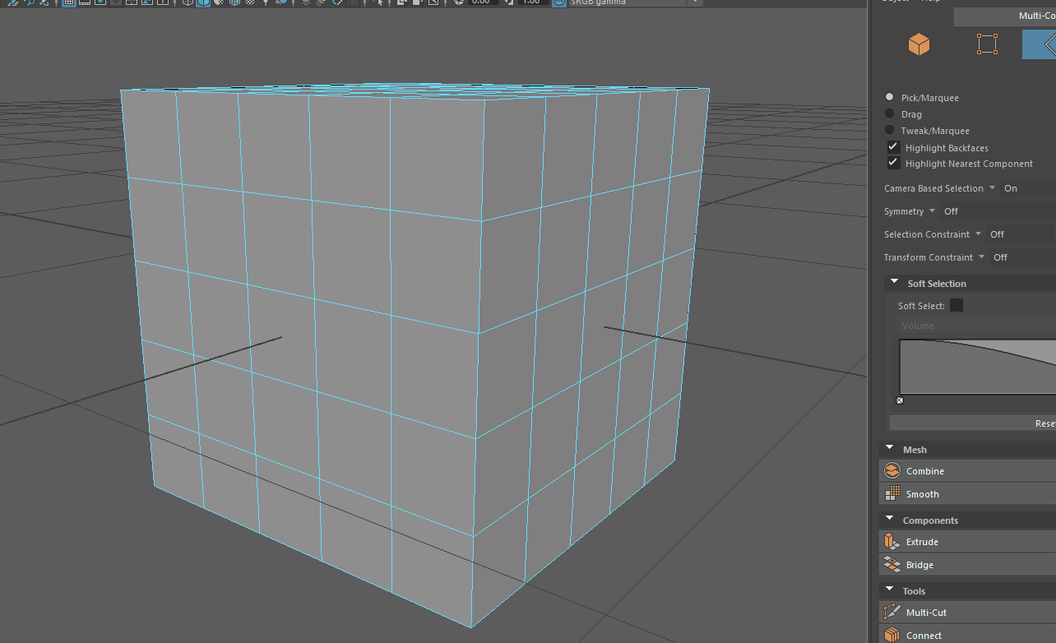
Task: Click the Transform Constraint 'Off' value
Action: click(x=1000, y=257)
